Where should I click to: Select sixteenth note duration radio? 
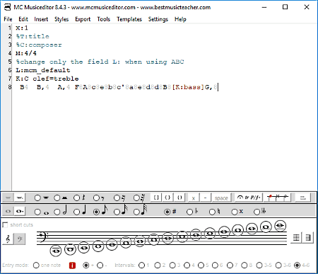[x=117, y=212]
